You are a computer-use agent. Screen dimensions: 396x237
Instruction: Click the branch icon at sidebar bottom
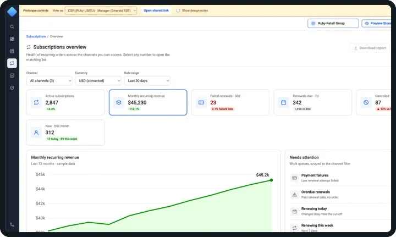pos(12,224)
